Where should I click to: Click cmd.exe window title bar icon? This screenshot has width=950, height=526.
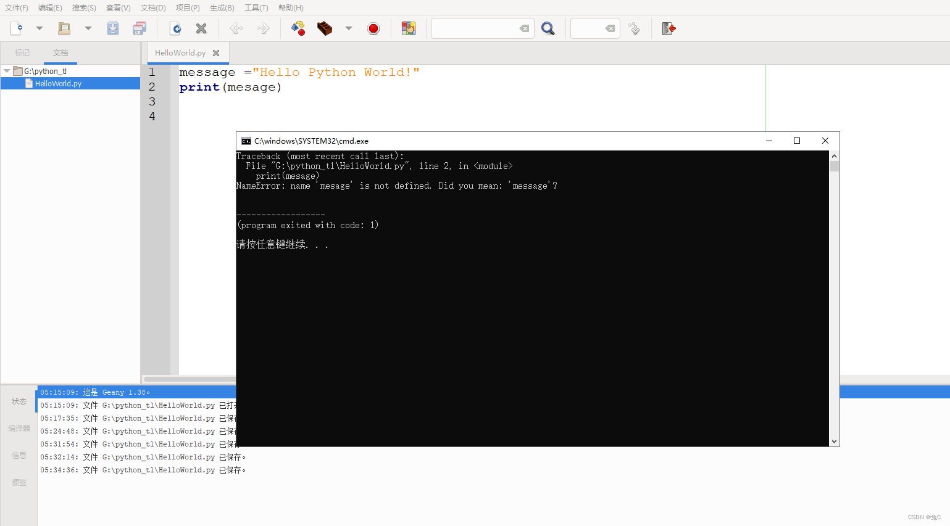pos(246,141)
